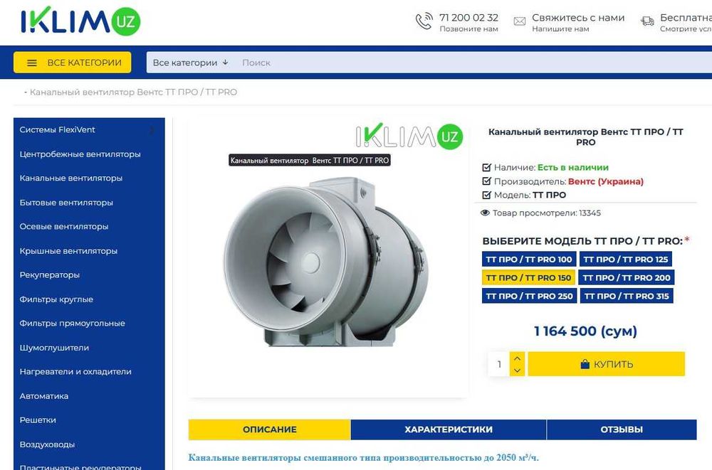
Task: Click the Есть в наличии availability text
Action: [x=573, y=167]
